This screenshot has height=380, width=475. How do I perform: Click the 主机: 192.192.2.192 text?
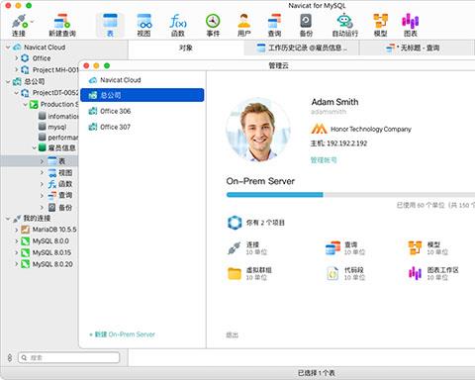coord(338,143)
